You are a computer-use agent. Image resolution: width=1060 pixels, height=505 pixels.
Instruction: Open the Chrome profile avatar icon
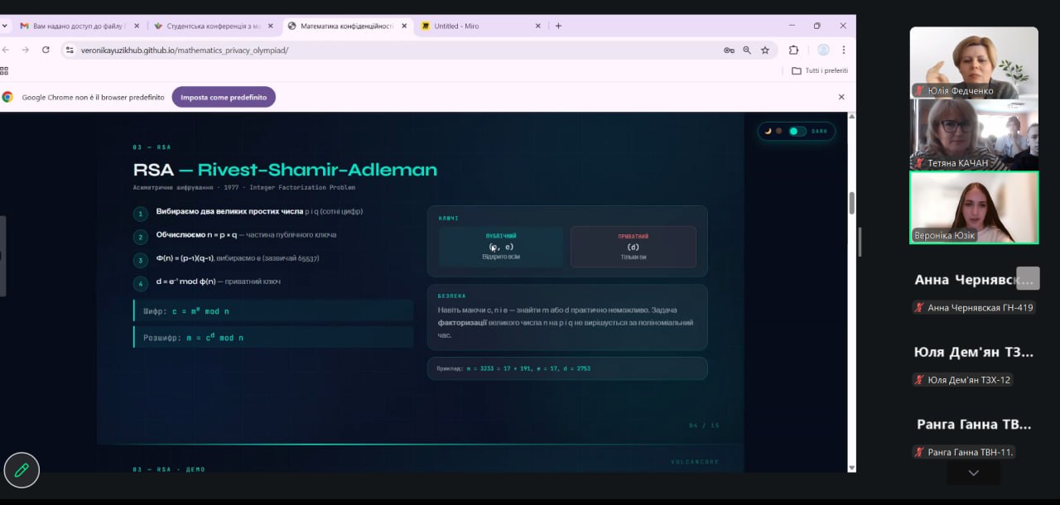pyautogui.click(x=823, y=50)
